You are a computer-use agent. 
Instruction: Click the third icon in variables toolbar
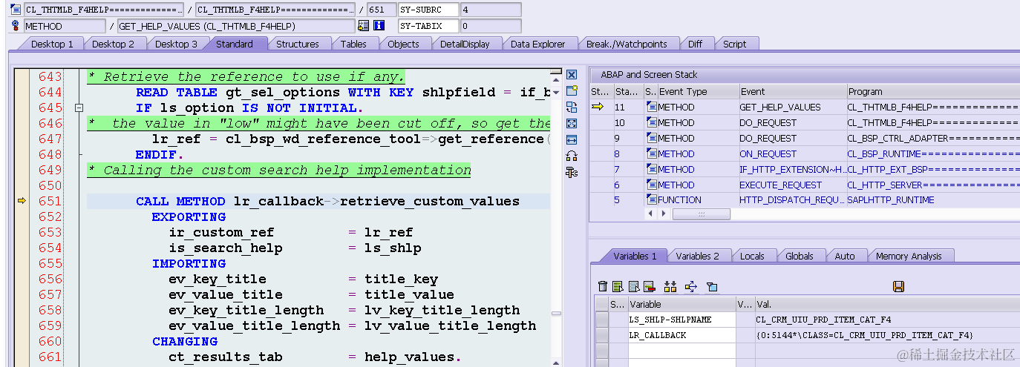pos(633,286)
